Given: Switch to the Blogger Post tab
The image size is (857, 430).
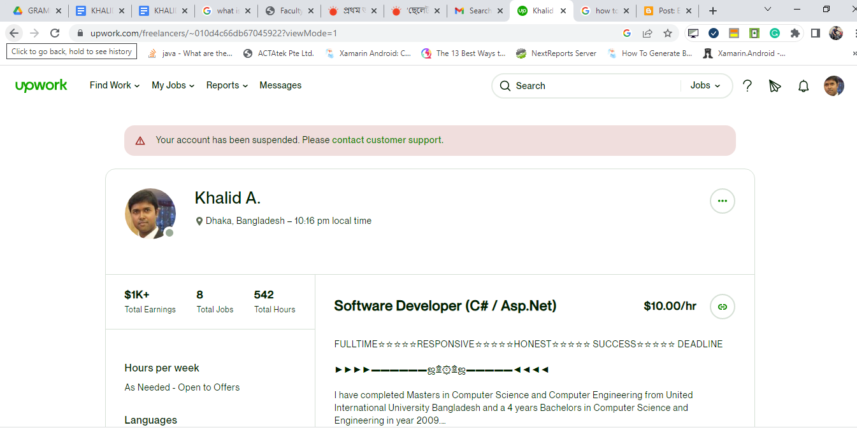Looking at the screenshot, I should 668,11.
